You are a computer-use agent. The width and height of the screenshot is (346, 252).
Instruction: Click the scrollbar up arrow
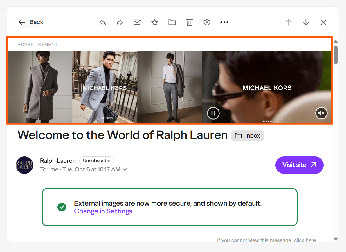coord(336,41)
